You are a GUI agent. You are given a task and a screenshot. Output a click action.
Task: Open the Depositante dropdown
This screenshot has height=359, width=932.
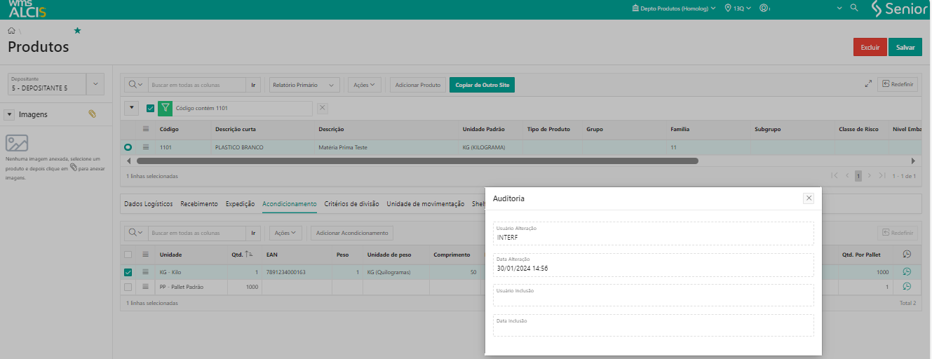click(95, 84)
